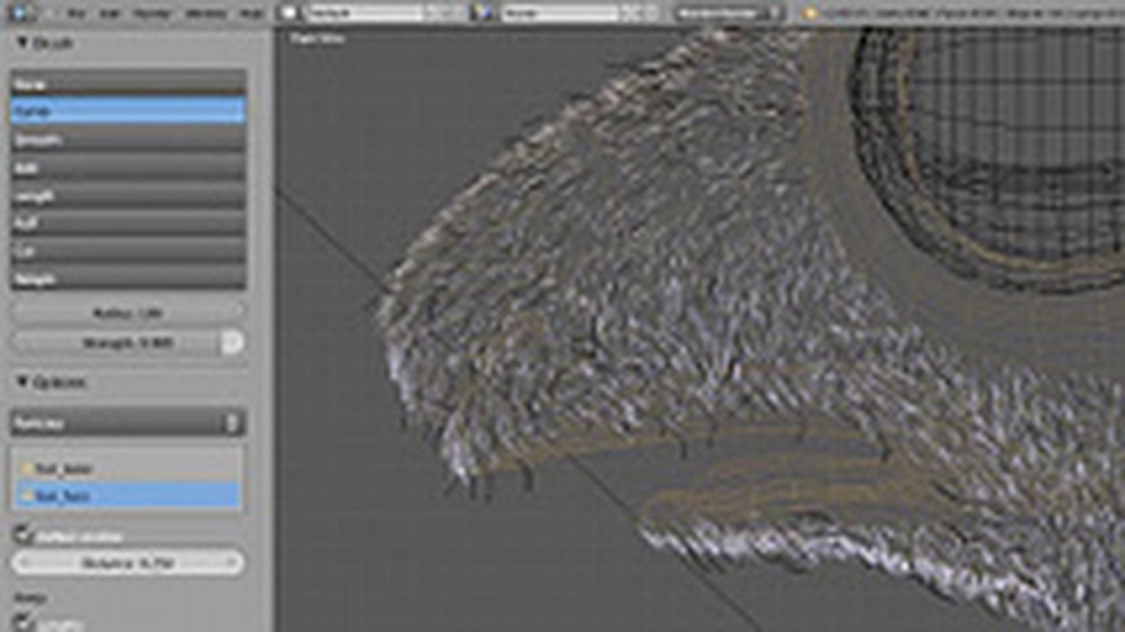
Task: Click the brush Radius slider
Action: coord(127,312)
